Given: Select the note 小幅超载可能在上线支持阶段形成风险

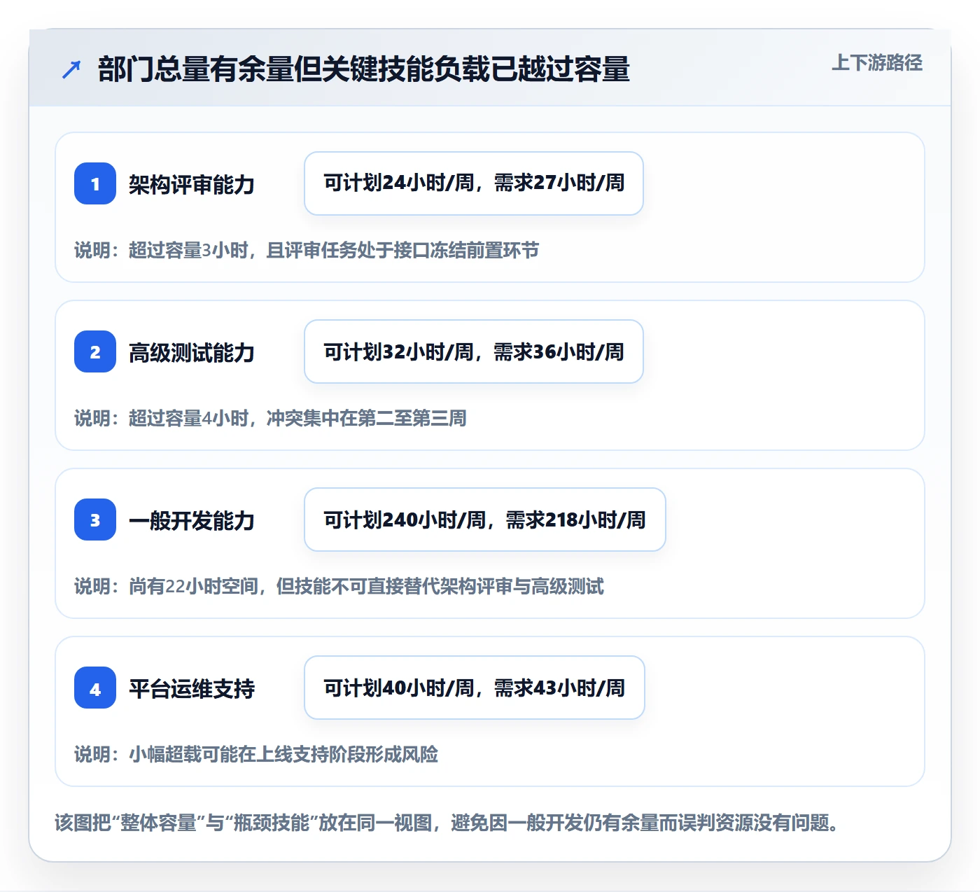Looking at the screenshot, I should coord(283,755).
